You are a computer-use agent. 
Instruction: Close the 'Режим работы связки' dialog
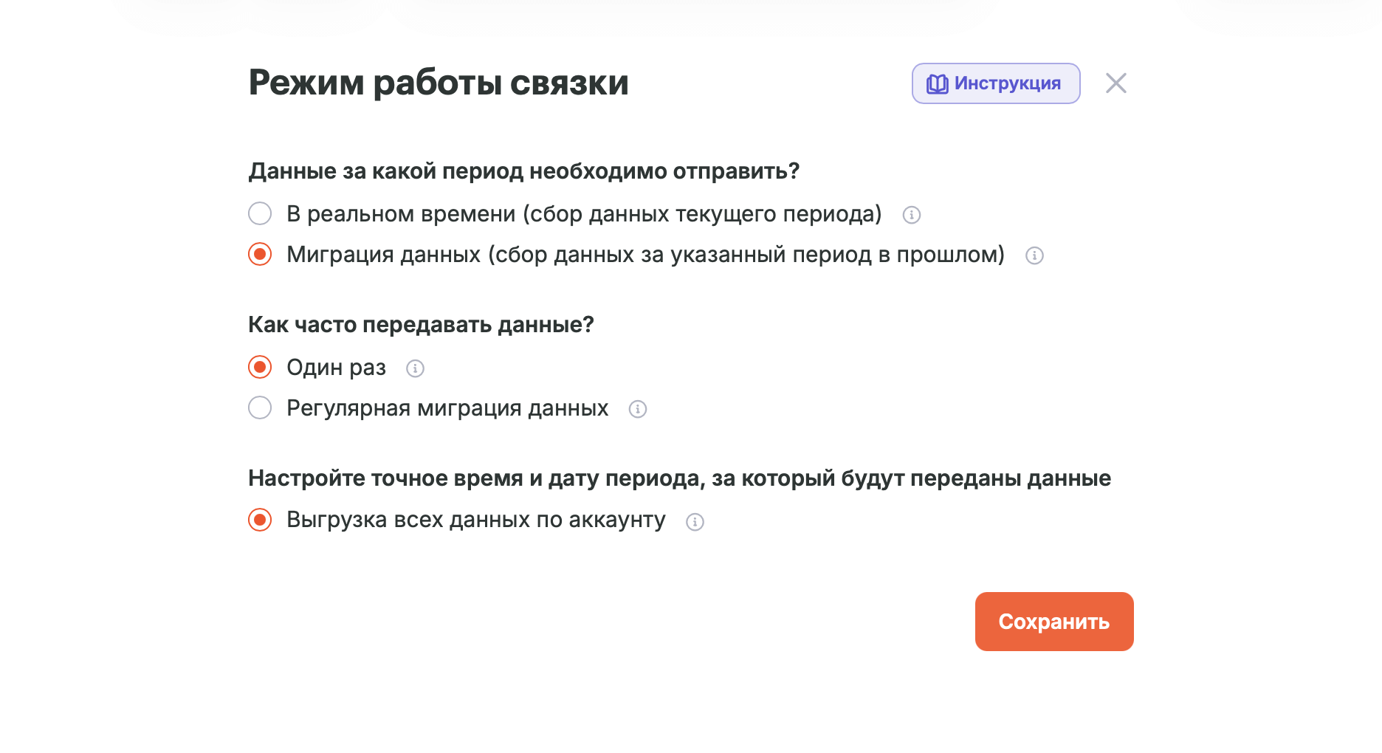point(1115,83)
